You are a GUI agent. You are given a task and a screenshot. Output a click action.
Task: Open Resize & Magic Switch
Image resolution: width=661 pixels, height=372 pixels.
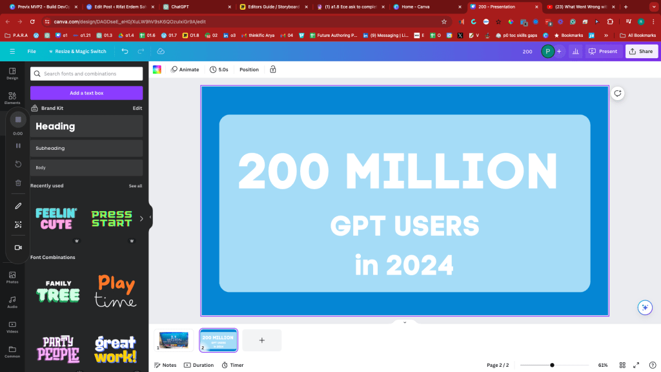[77, 52]
